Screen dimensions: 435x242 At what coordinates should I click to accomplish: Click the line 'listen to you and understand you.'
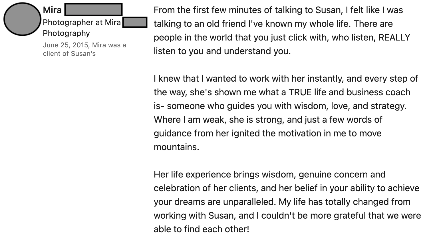point(222,51)
